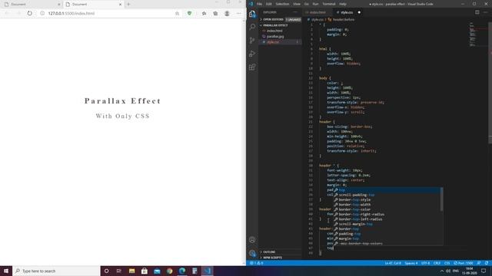Split the VS Code editor right
Screen dimensions: 492x276
pos(477,12)
